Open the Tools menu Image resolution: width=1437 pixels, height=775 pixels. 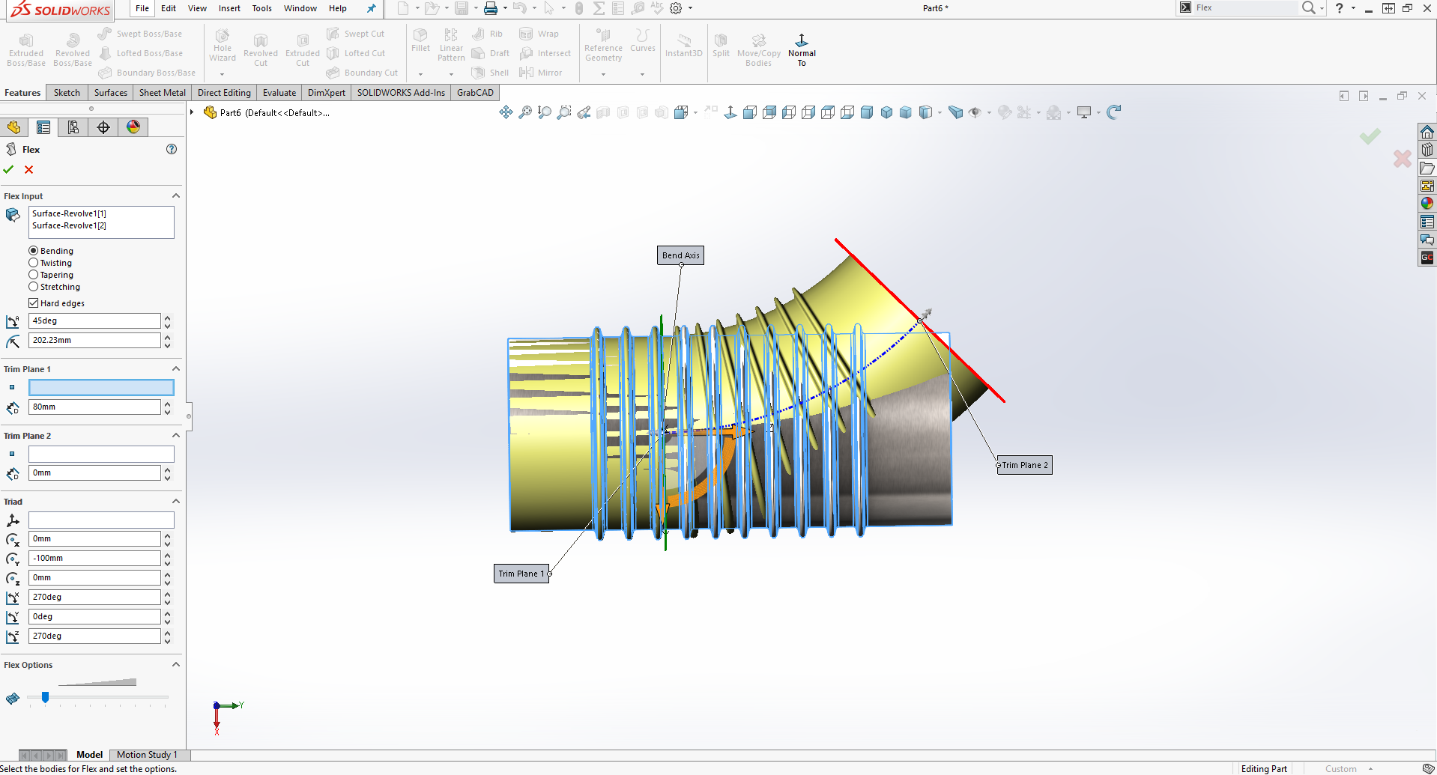(262, 8)
